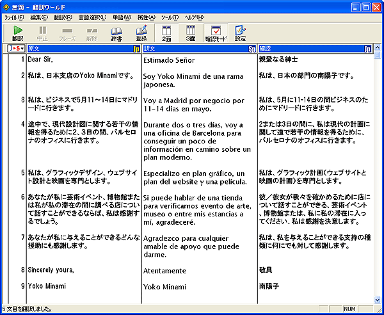Viewport: 384px width, 315px height.
Task: Click the Jp badge in 確認 header
Action: (x=367, y=49)
